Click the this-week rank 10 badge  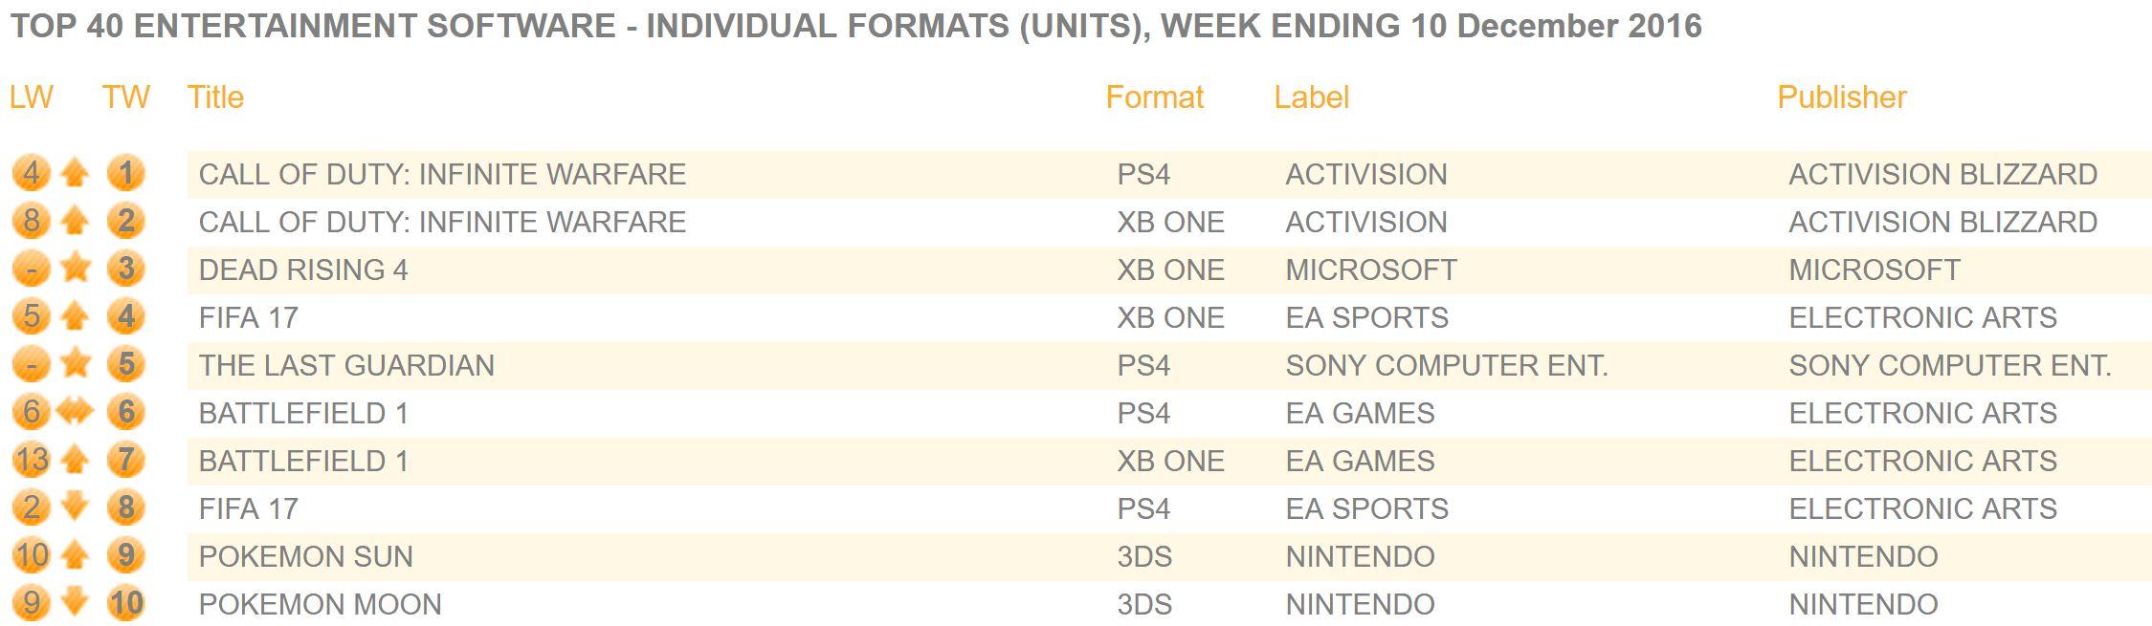coord(126,603)
